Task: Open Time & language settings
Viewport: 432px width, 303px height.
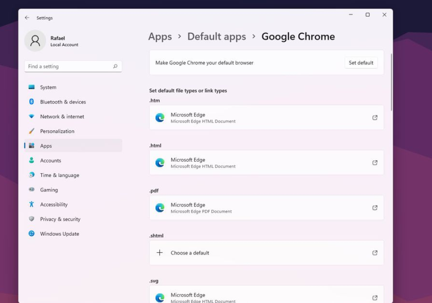Action: 73,175
